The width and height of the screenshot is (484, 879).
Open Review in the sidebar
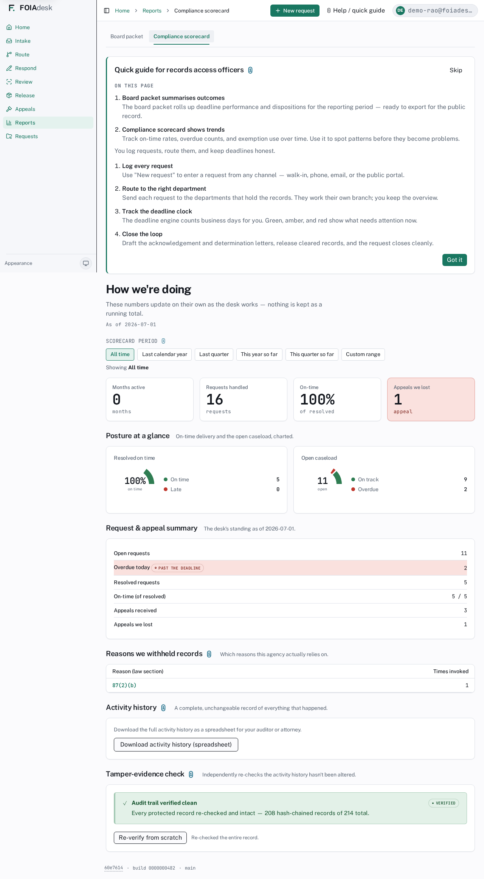48,82
